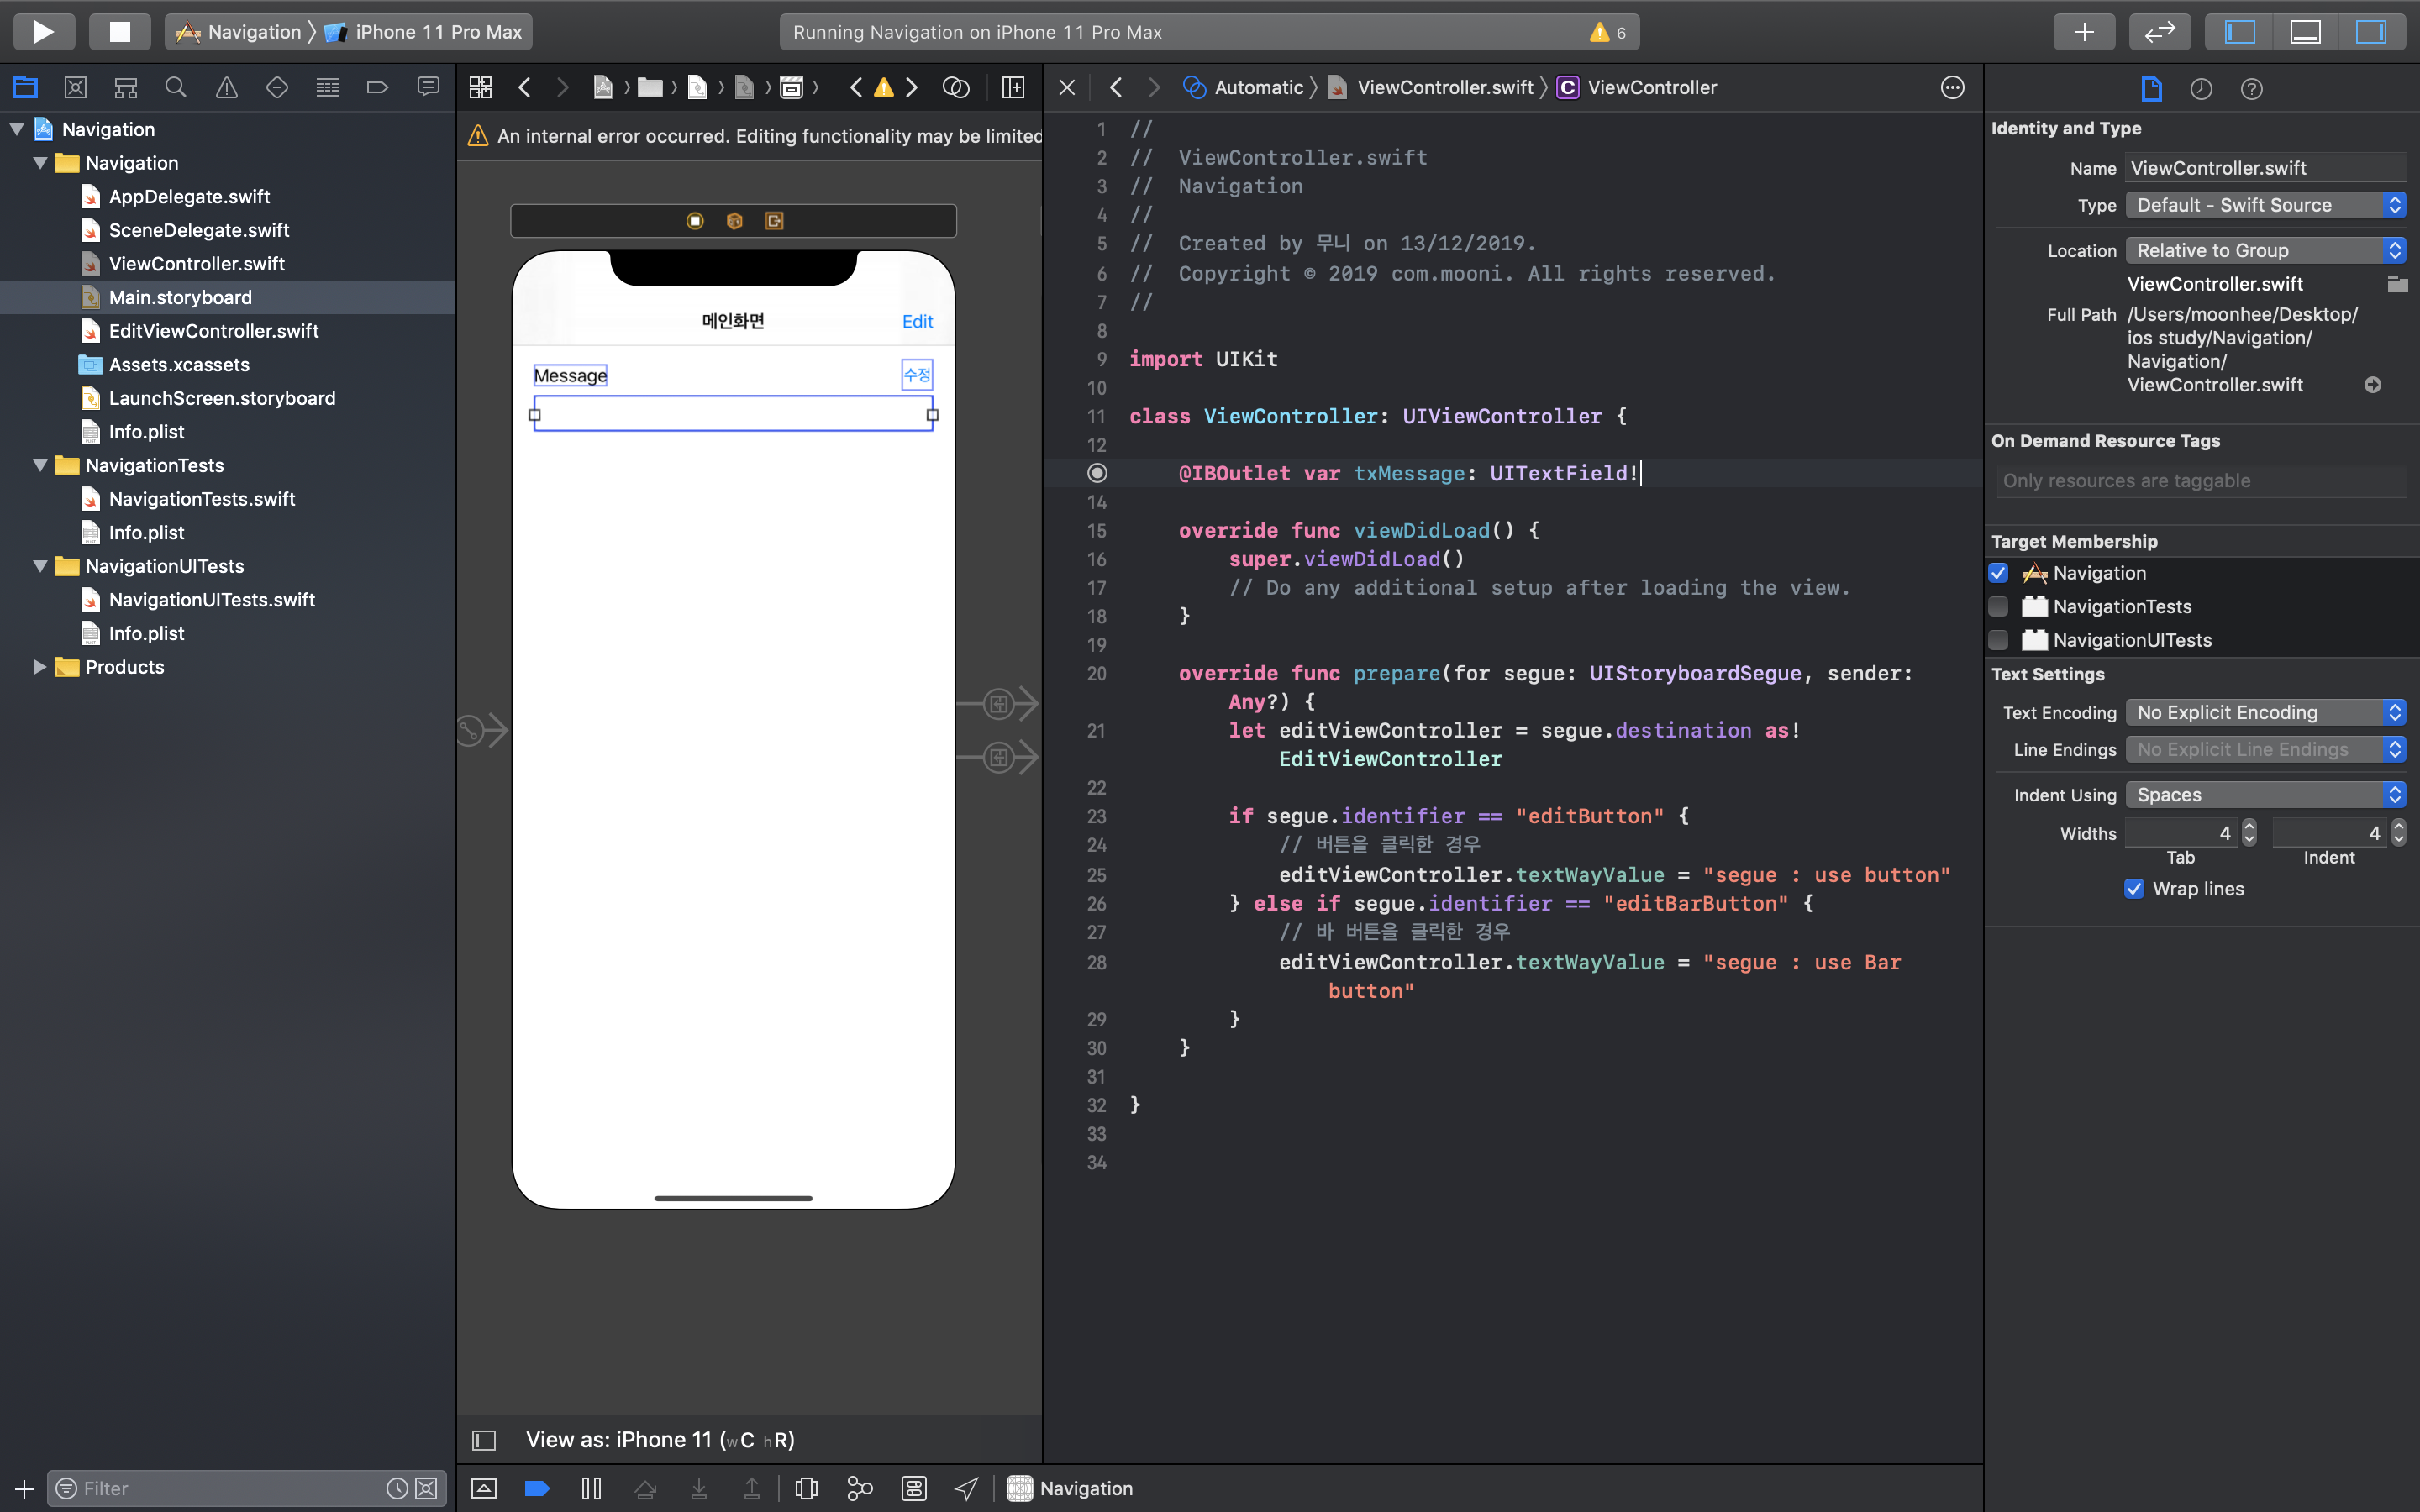Viewport: 2420px width, 1512px height.
Task: Open the Breakpoint navigator icon
Action: [x=377, y=88]
